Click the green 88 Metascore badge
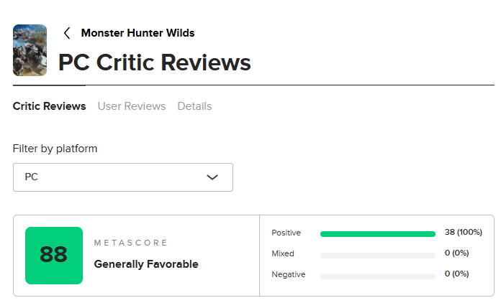 pos(54,255)
